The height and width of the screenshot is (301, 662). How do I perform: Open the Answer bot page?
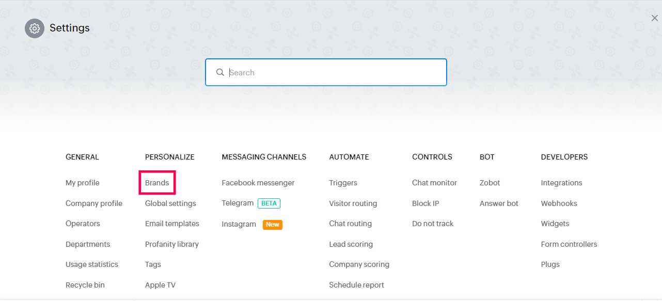tap(499, 203)
